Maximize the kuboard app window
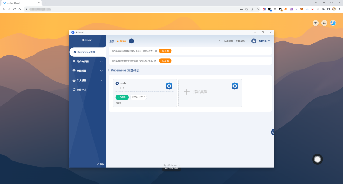 [263, 32]
